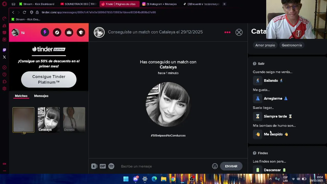The width and height of the screenshot is (327, 184).
Task: Click the Gastronomía interest chip
Action: 292,45
